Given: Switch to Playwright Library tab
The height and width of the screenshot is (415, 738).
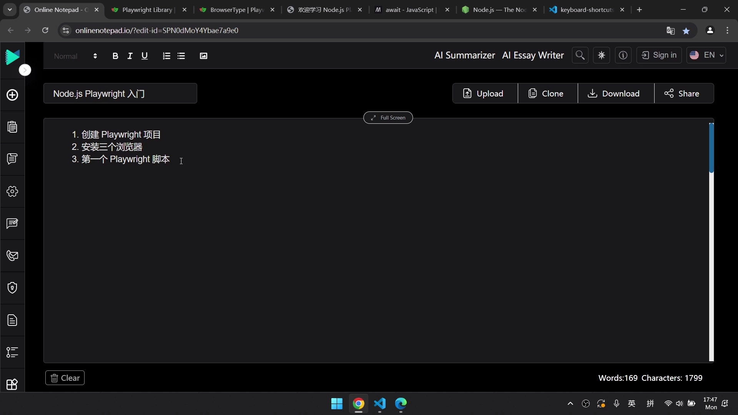Looking at the screenshot, I should pyautogui.click(x=142, y=10).
